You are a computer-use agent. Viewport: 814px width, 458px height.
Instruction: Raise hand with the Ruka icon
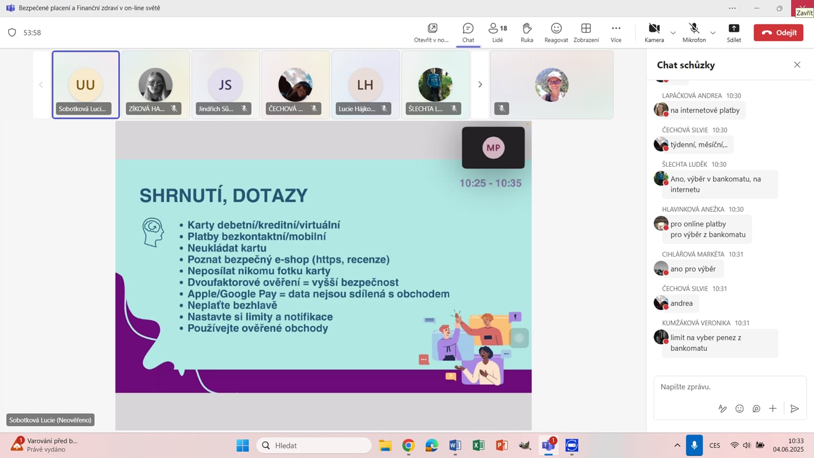tap(527, 32)
